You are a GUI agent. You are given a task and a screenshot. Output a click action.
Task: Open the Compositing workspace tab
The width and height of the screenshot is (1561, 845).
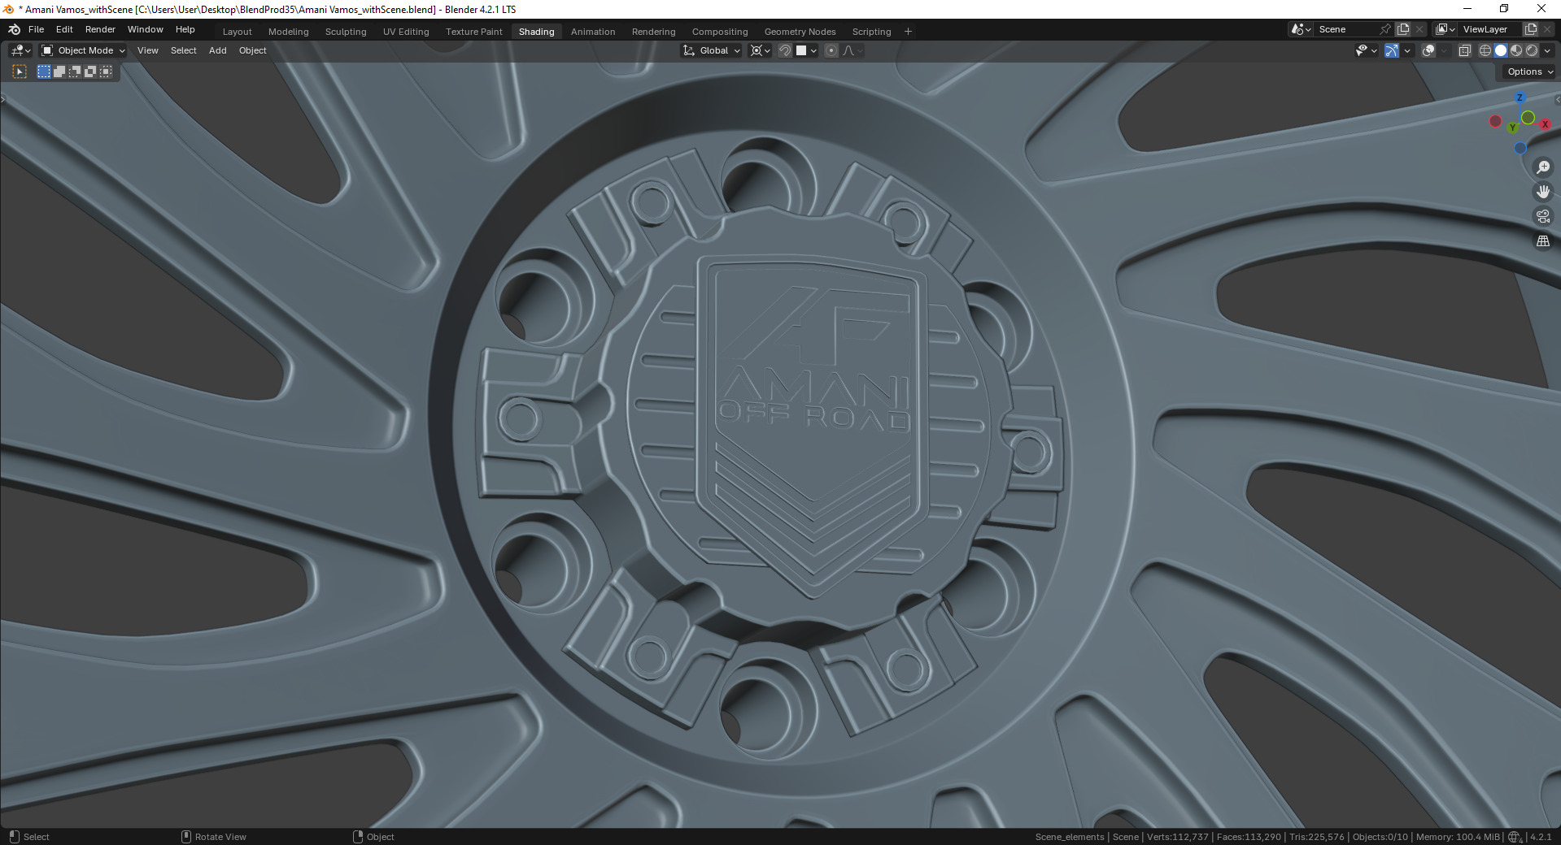720,32
